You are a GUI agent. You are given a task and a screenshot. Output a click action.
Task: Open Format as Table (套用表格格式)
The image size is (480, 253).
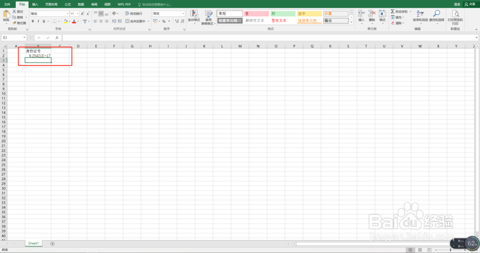(208, 17)
